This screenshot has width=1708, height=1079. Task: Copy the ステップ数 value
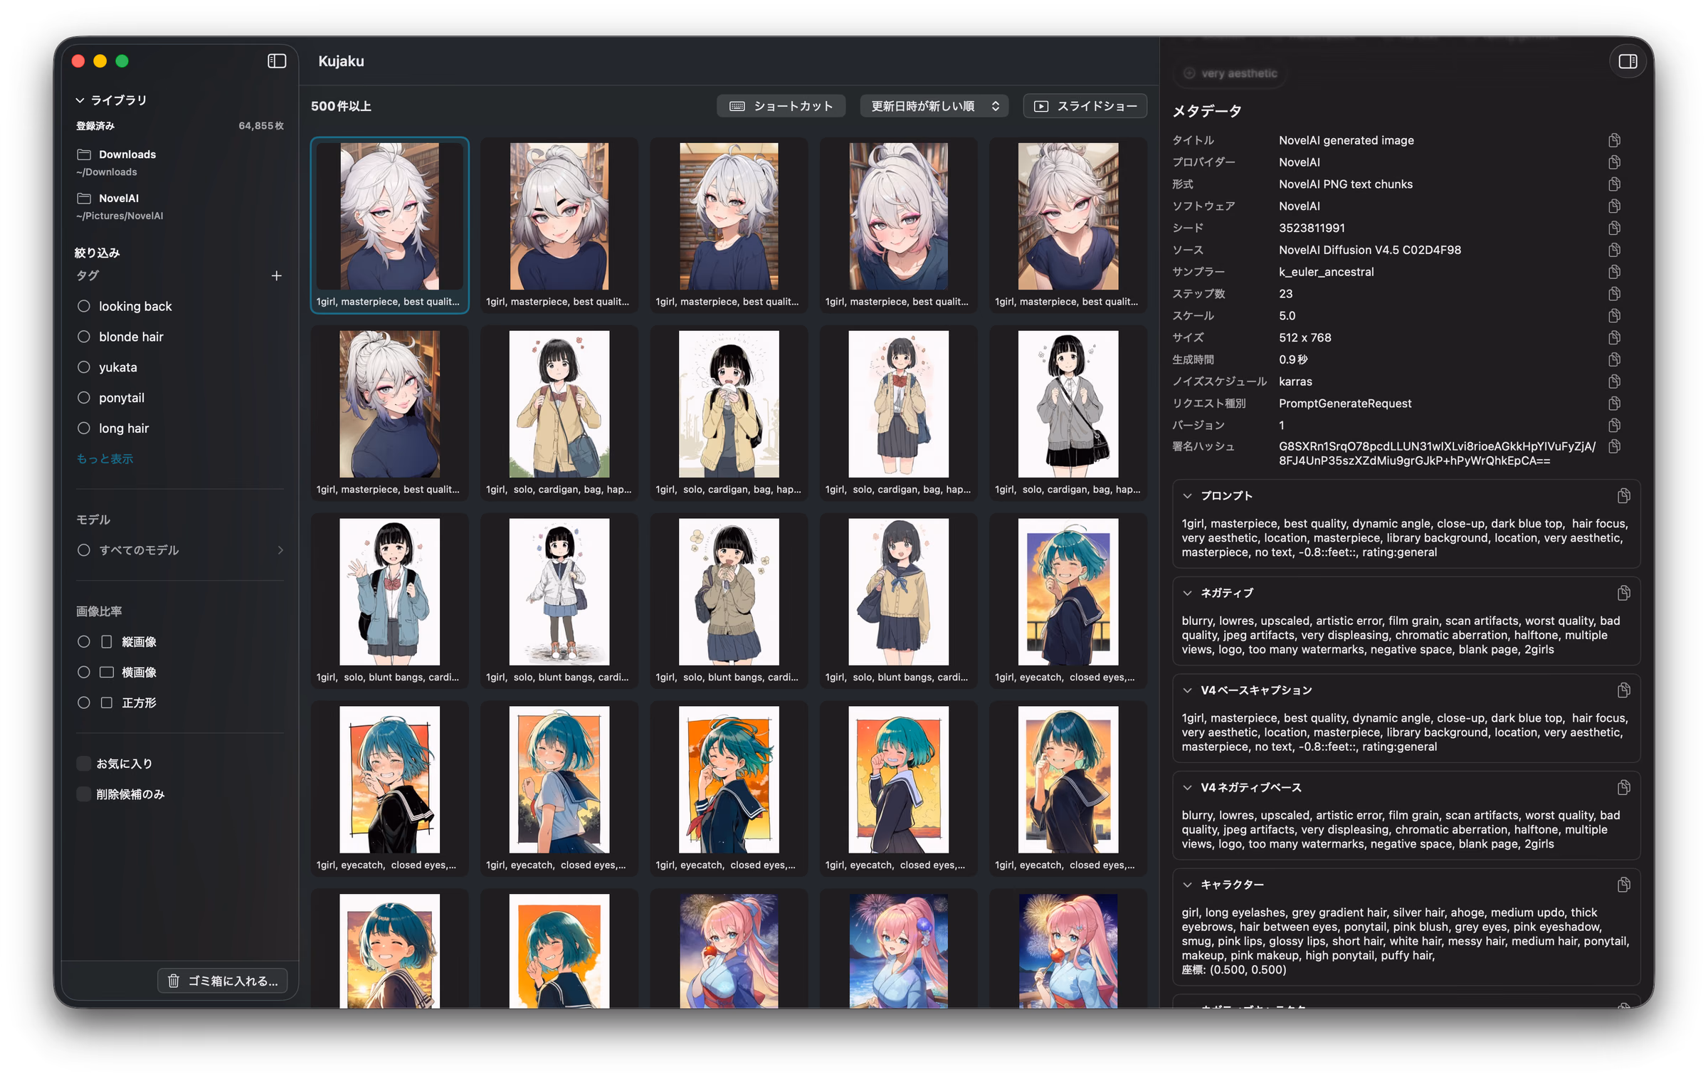(x=1614, y=294)
